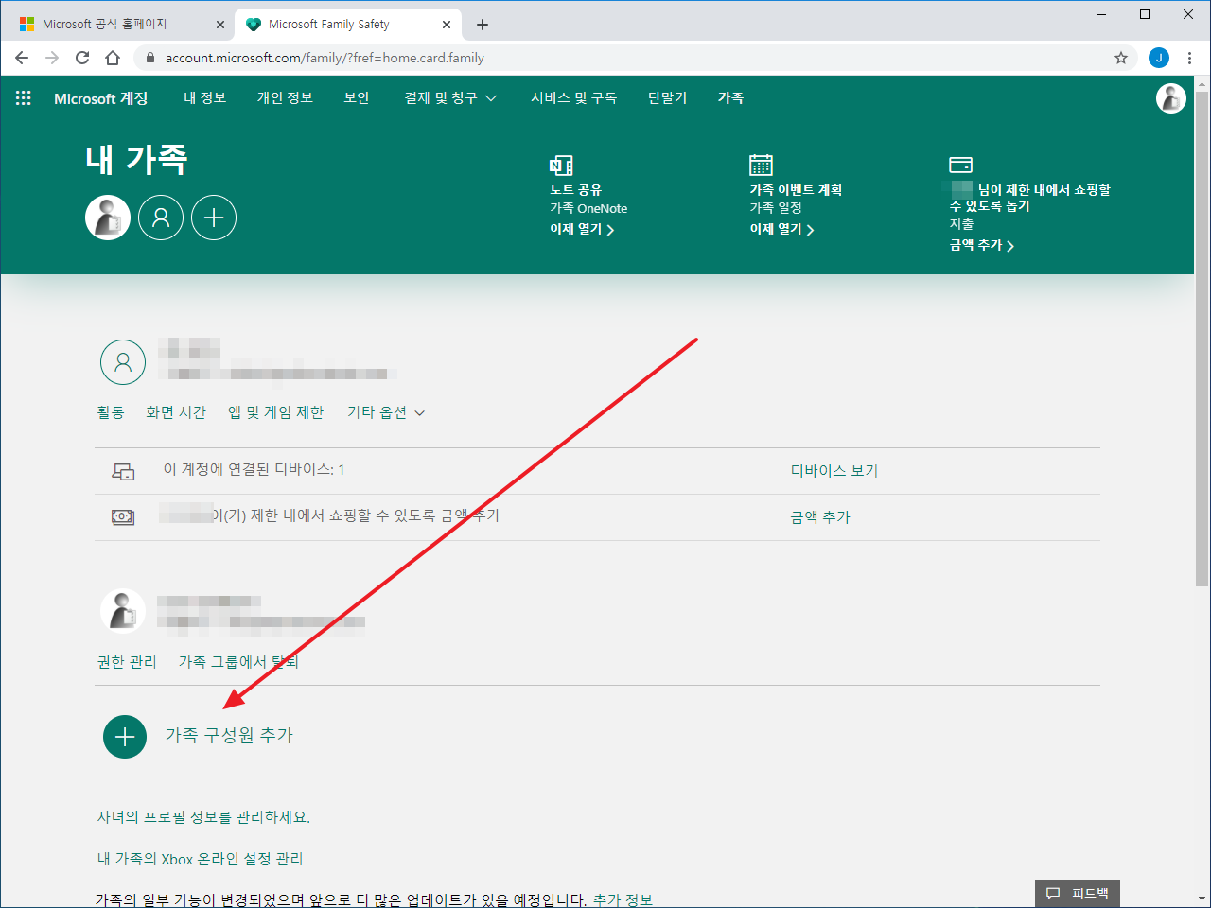Screen dimensions: 1211x908
Task: Click 이제 열기 under 가족 일정
Action: tap(781, 229)
